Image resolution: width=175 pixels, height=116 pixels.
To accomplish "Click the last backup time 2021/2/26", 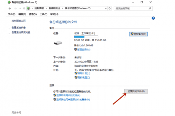I will (x=86, y=62).
